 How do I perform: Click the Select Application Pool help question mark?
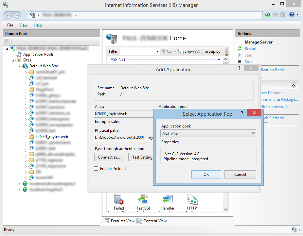coord(242,112)
